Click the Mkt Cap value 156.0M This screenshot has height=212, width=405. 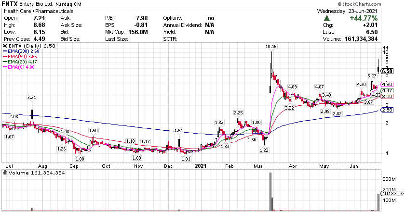(138, 32)
